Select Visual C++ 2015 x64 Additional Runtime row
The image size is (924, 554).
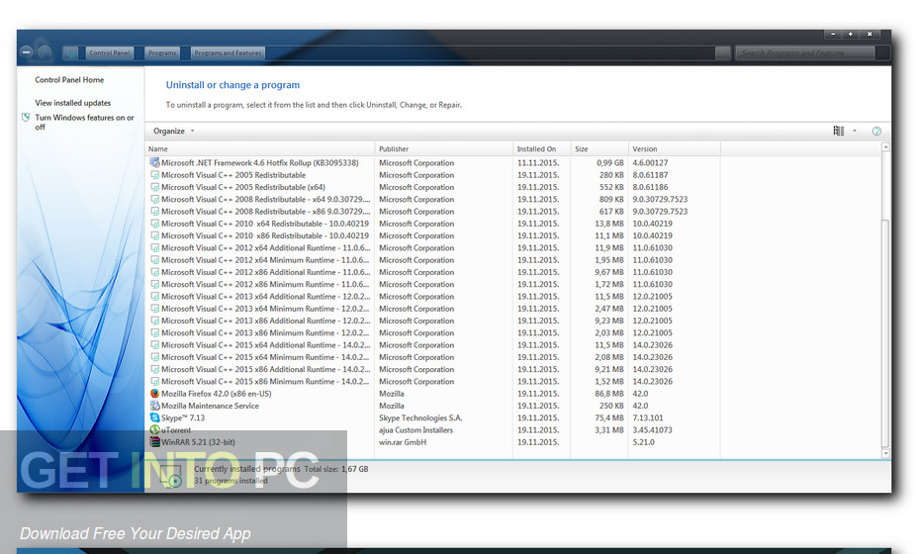tap(432, 345)
